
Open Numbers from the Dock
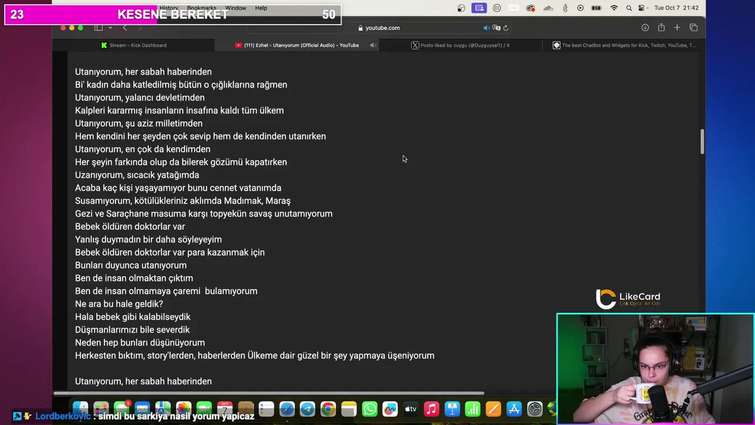[x=472, y=408]
